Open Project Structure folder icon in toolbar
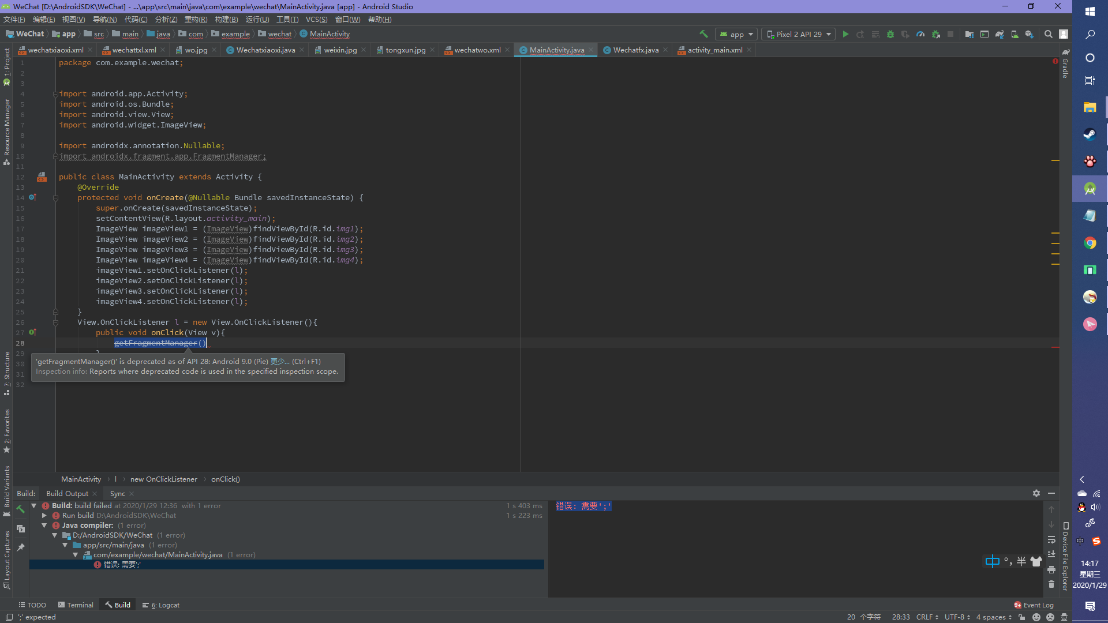The width and height of the screenshot is (1108, 623). coord(969,34)
